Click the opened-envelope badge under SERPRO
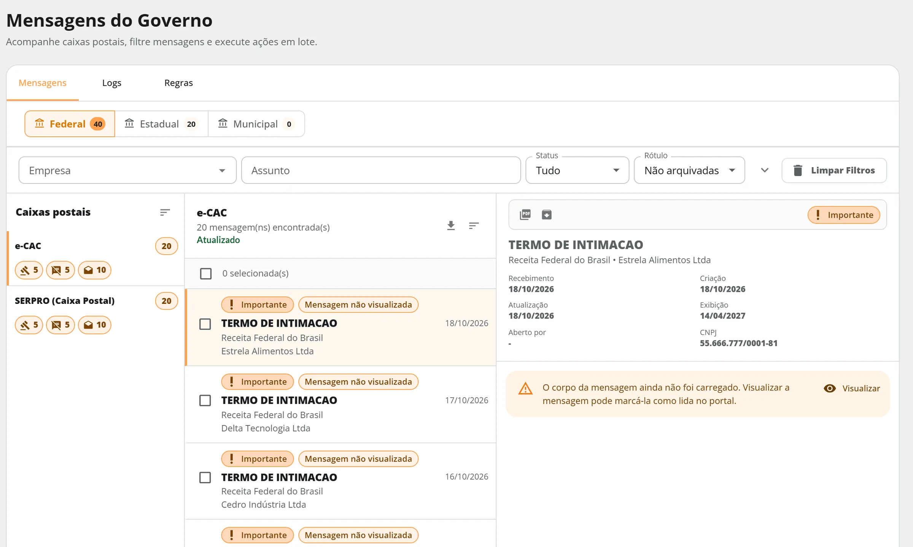913x547 pixels. coord(94,325)
